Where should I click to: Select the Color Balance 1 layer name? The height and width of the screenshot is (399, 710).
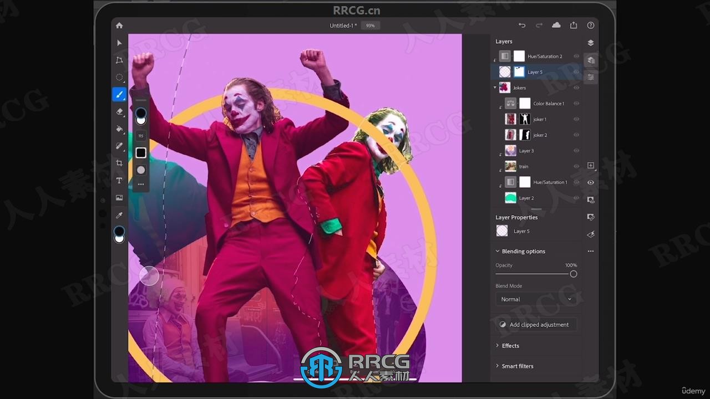549,104
